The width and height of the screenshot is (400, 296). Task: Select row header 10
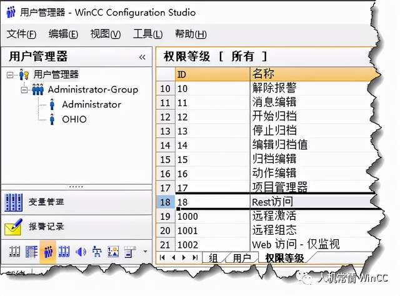click(165, 89)
